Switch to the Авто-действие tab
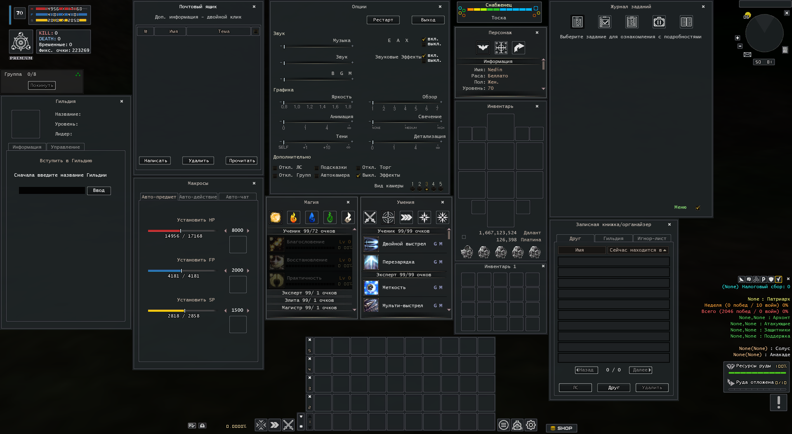 [198, 197]
